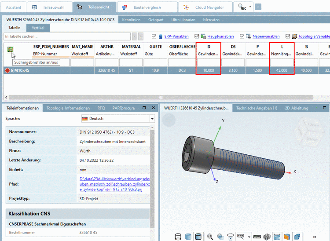Select the 45.000 value in column L
The image size is (330, 241).
282,70
